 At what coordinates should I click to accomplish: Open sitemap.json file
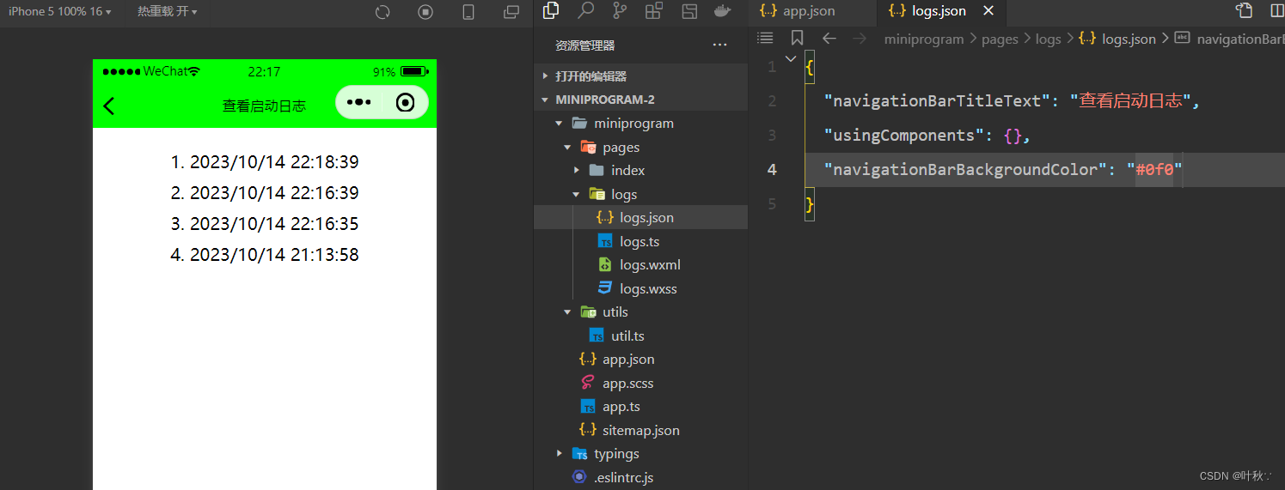640,430
